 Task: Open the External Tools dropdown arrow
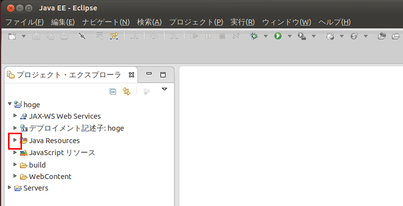313,36
